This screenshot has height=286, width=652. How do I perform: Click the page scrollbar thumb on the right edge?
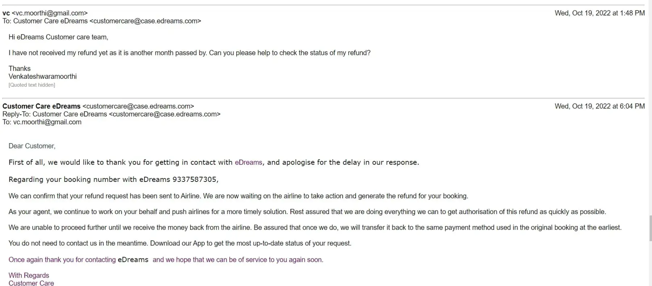(x=650, y=228)
